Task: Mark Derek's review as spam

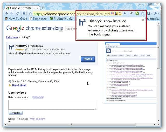Action: tap(37, 119)
